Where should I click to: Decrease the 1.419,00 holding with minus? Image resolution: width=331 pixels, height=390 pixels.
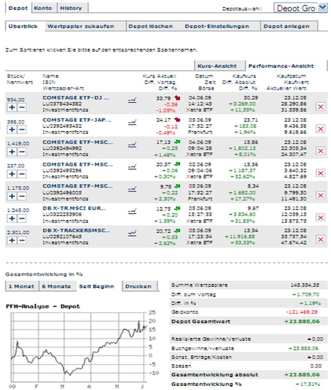pyautogui.click(x=21, y=152)
